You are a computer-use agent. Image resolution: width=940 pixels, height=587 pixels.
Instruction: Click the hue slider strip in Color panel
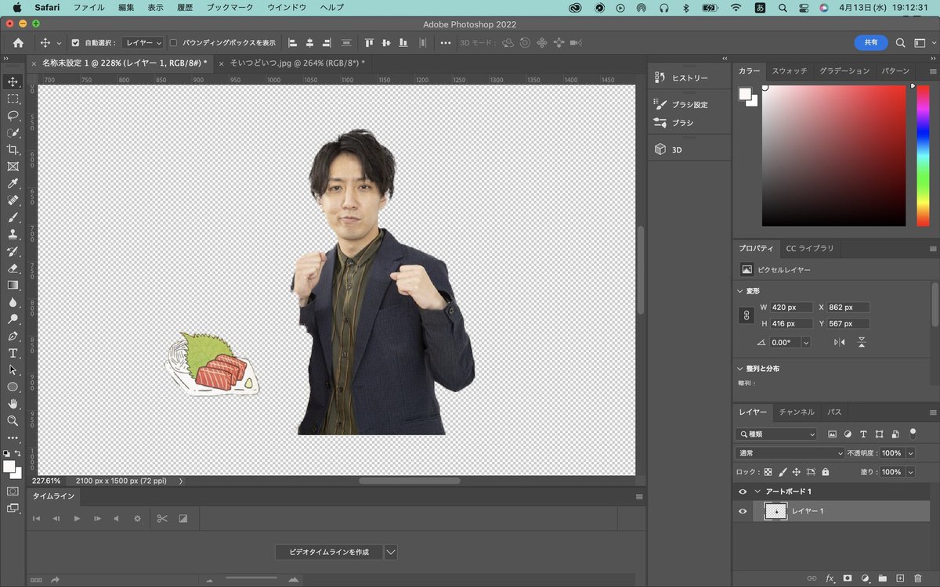923,156
